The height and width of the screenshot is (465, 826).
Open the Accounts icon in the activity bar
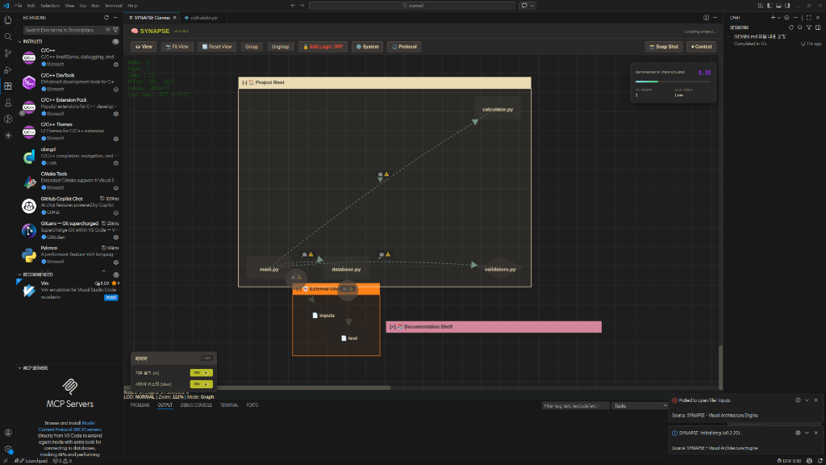click(x=8, y=433)
